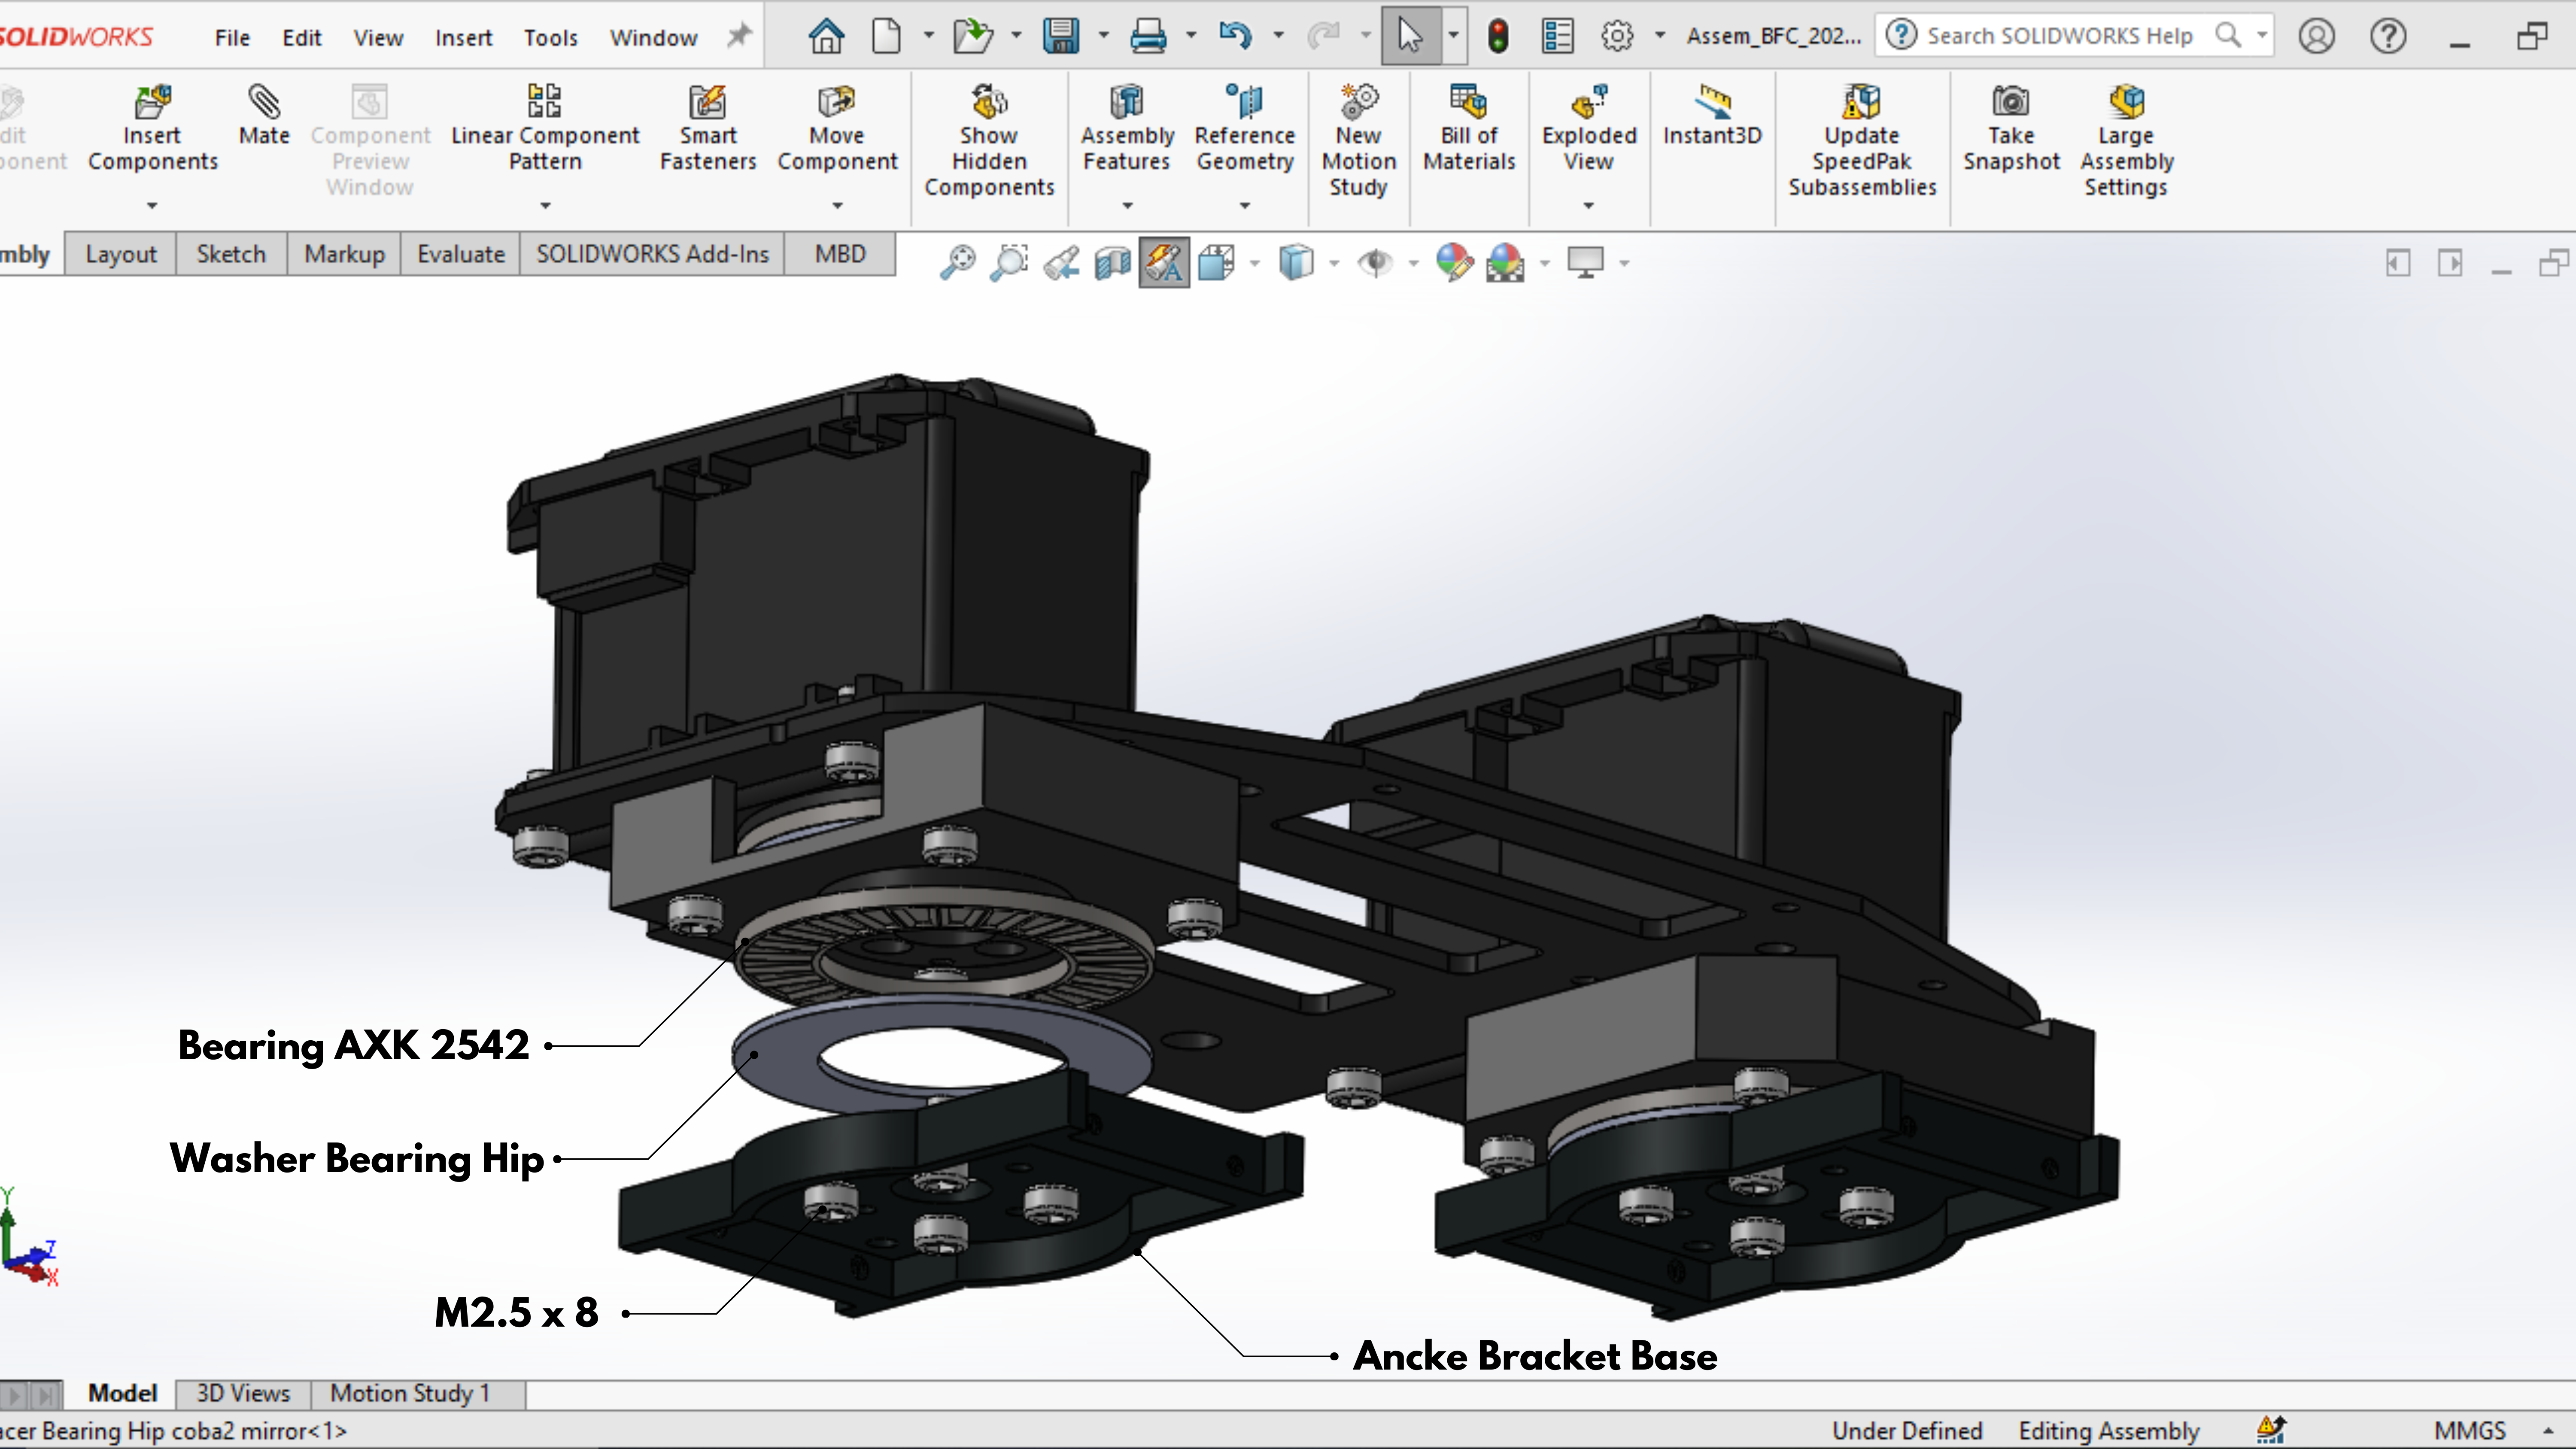Switch to SOLIDWORKS Add-Ins tab
The image size is (2576, 1449).
[x=652, y=254]
